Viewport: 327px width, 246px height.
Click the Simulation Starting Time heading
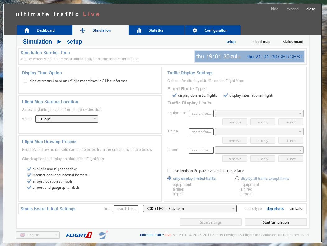tap(45, 53)
